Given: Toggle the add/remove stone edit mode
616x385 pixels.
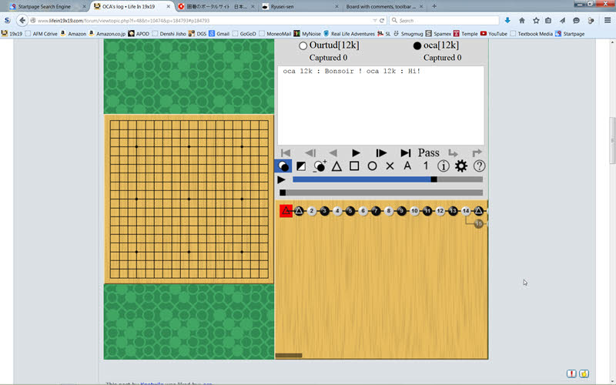Looking at the screenshot, I should (x=319, y=166).
